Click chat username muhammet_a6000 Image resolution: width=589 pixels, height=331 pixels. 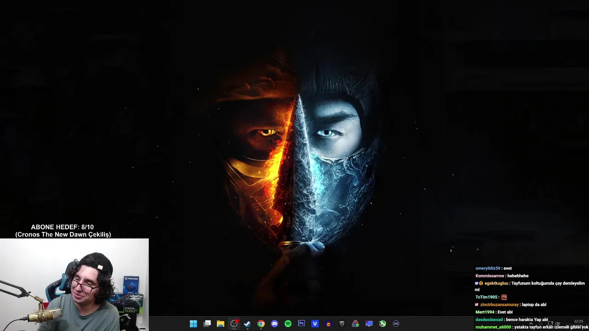pyautogui.click(x=493, y=327)
